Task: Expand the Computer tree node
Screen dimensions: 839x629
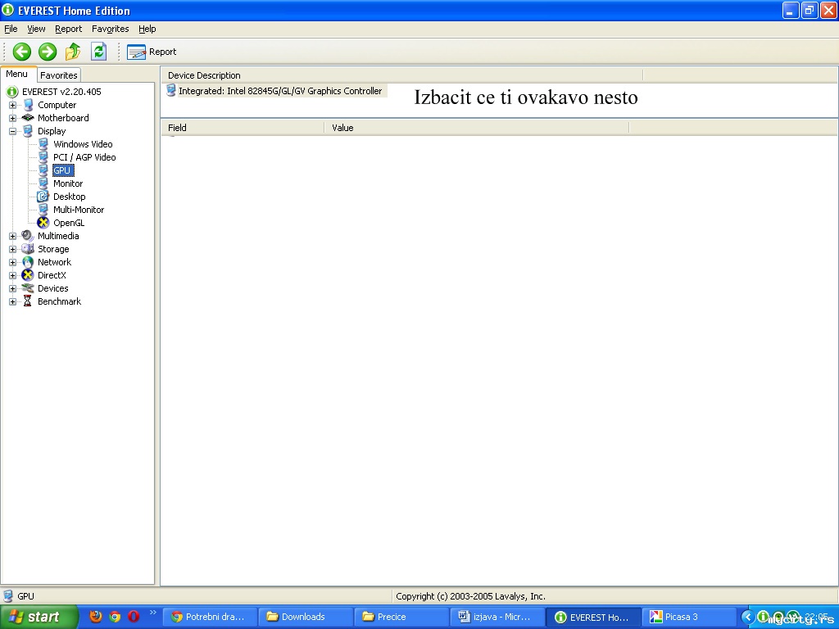Action: [x=12, y=105]
